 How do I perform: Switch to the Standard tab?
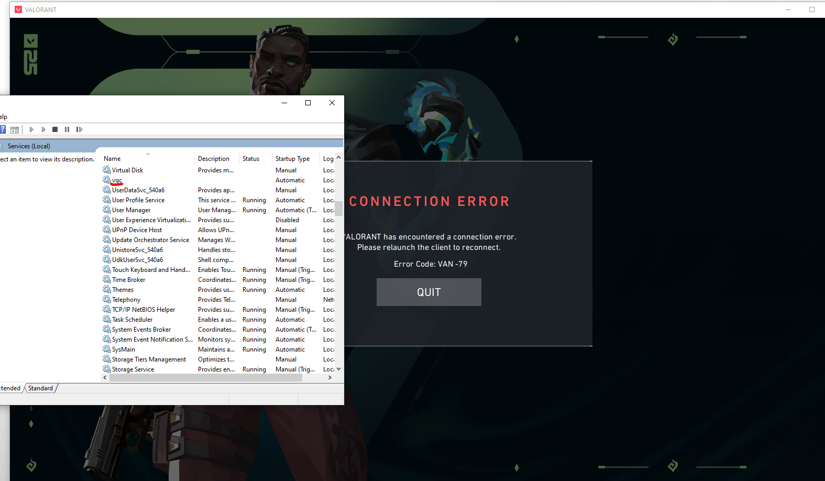point(40,388)
